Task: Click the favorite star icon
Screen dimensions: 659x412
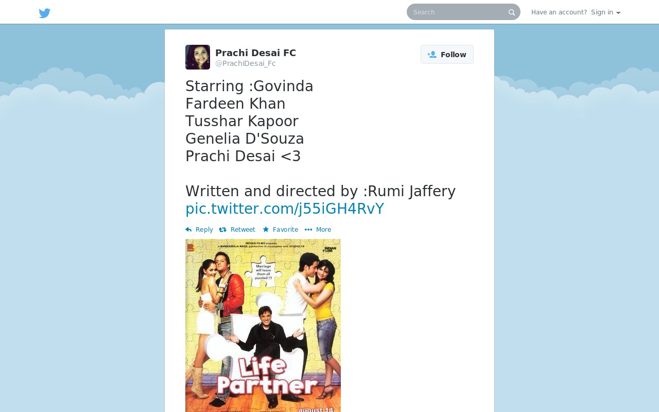Action: 266,230
